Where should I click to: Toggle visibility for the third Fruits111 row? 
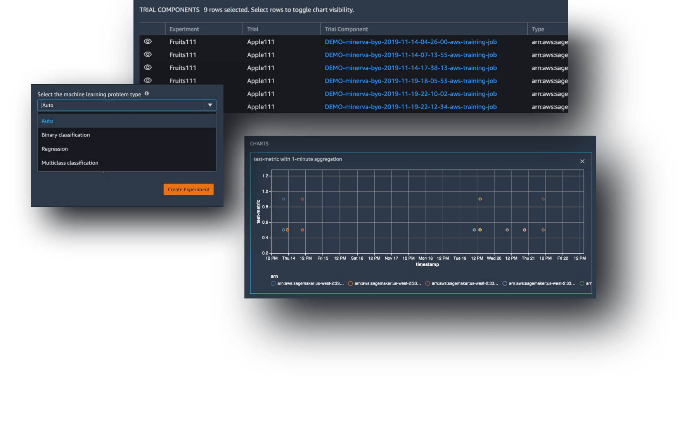(x=148, y=67)
